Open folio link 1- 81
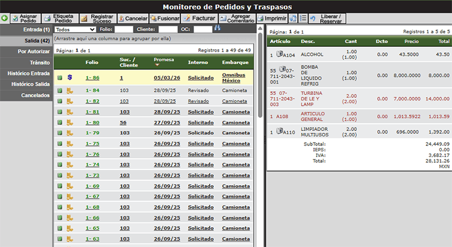 [x=92, y=112]
